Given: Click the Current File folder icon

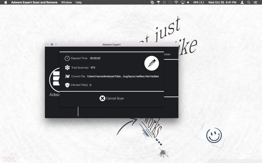Looking at the screenshot, I should [67, 76].
